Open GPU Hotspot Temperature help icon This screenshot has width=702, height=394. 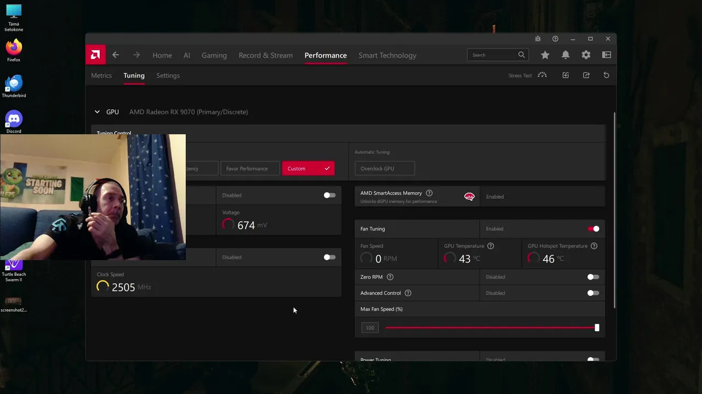point(594,246)
